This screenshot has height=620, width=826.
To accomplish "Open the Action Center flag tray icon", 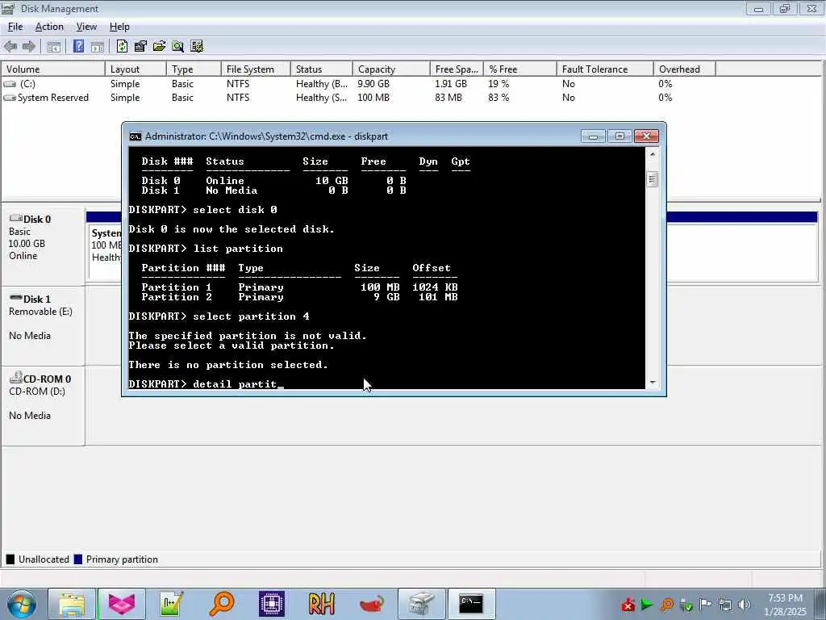I will point(705,605).
